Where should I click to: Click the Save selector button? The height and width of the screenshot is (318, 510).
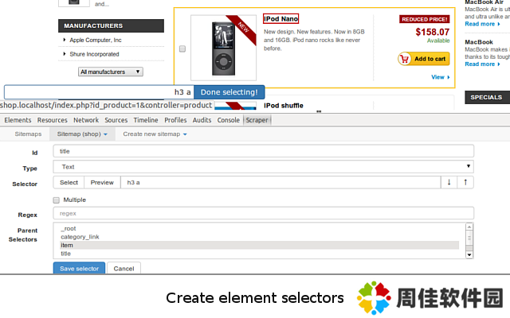79,269
